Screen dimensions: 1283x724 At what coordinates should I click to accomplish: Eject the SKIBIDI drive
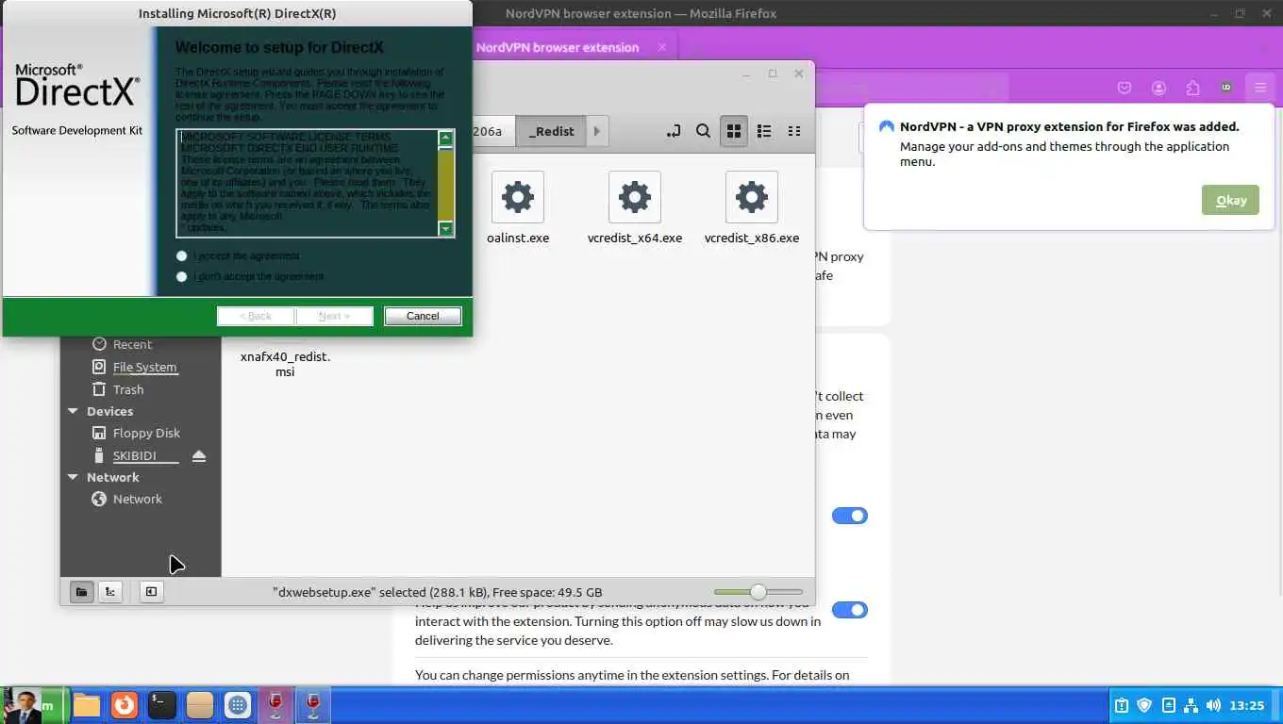(x=199, y=456)
